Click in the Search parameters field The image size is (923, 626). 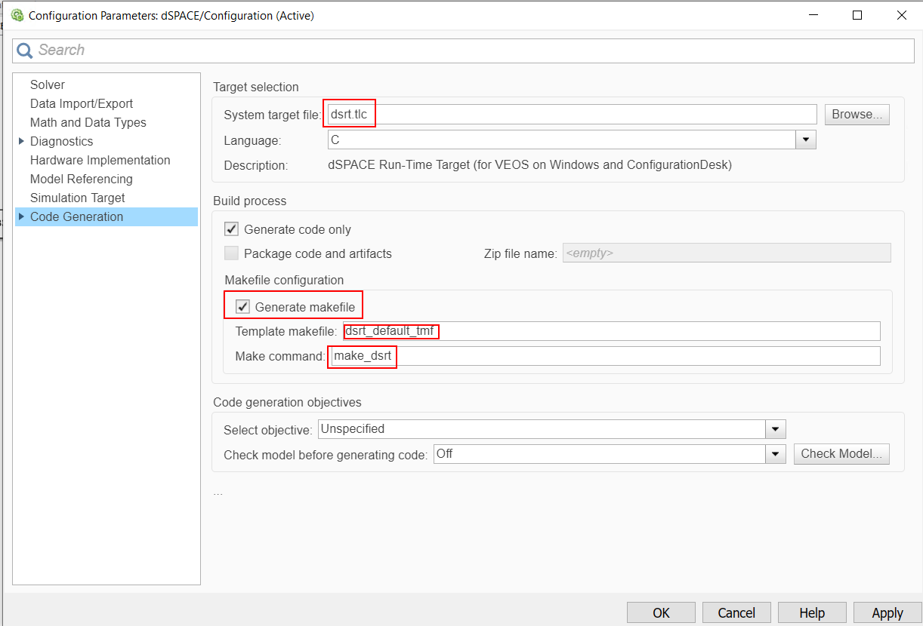point(468,51)
